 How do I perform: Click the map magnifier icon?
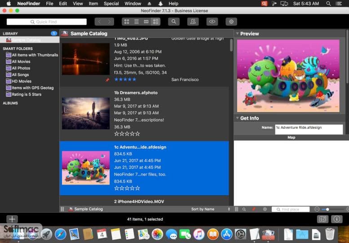tap(244, 209)
